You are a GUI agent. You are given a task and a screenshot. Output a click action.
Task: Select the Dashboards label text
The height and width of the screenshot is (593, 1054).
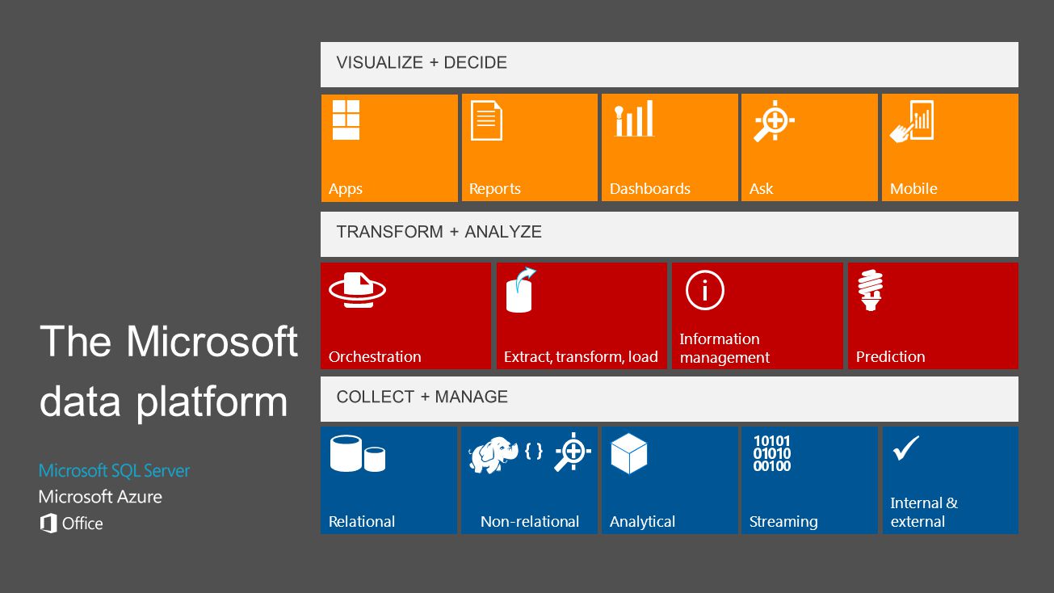click(650, 189)
